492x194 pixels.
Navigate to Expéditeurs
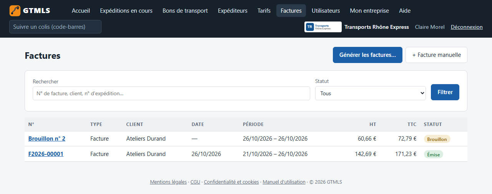[233, 11]
